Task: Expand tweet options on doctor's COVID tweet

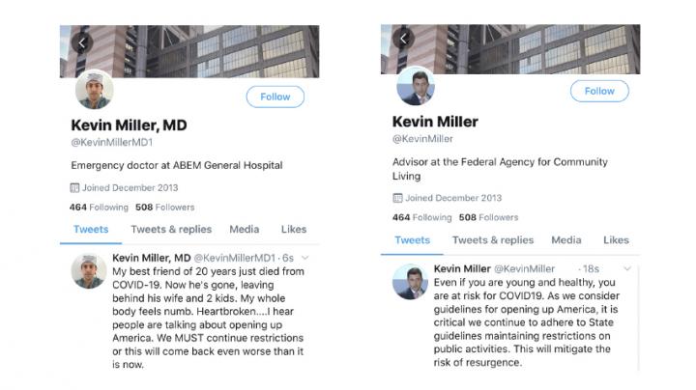Action: click(x=304, y=259)
